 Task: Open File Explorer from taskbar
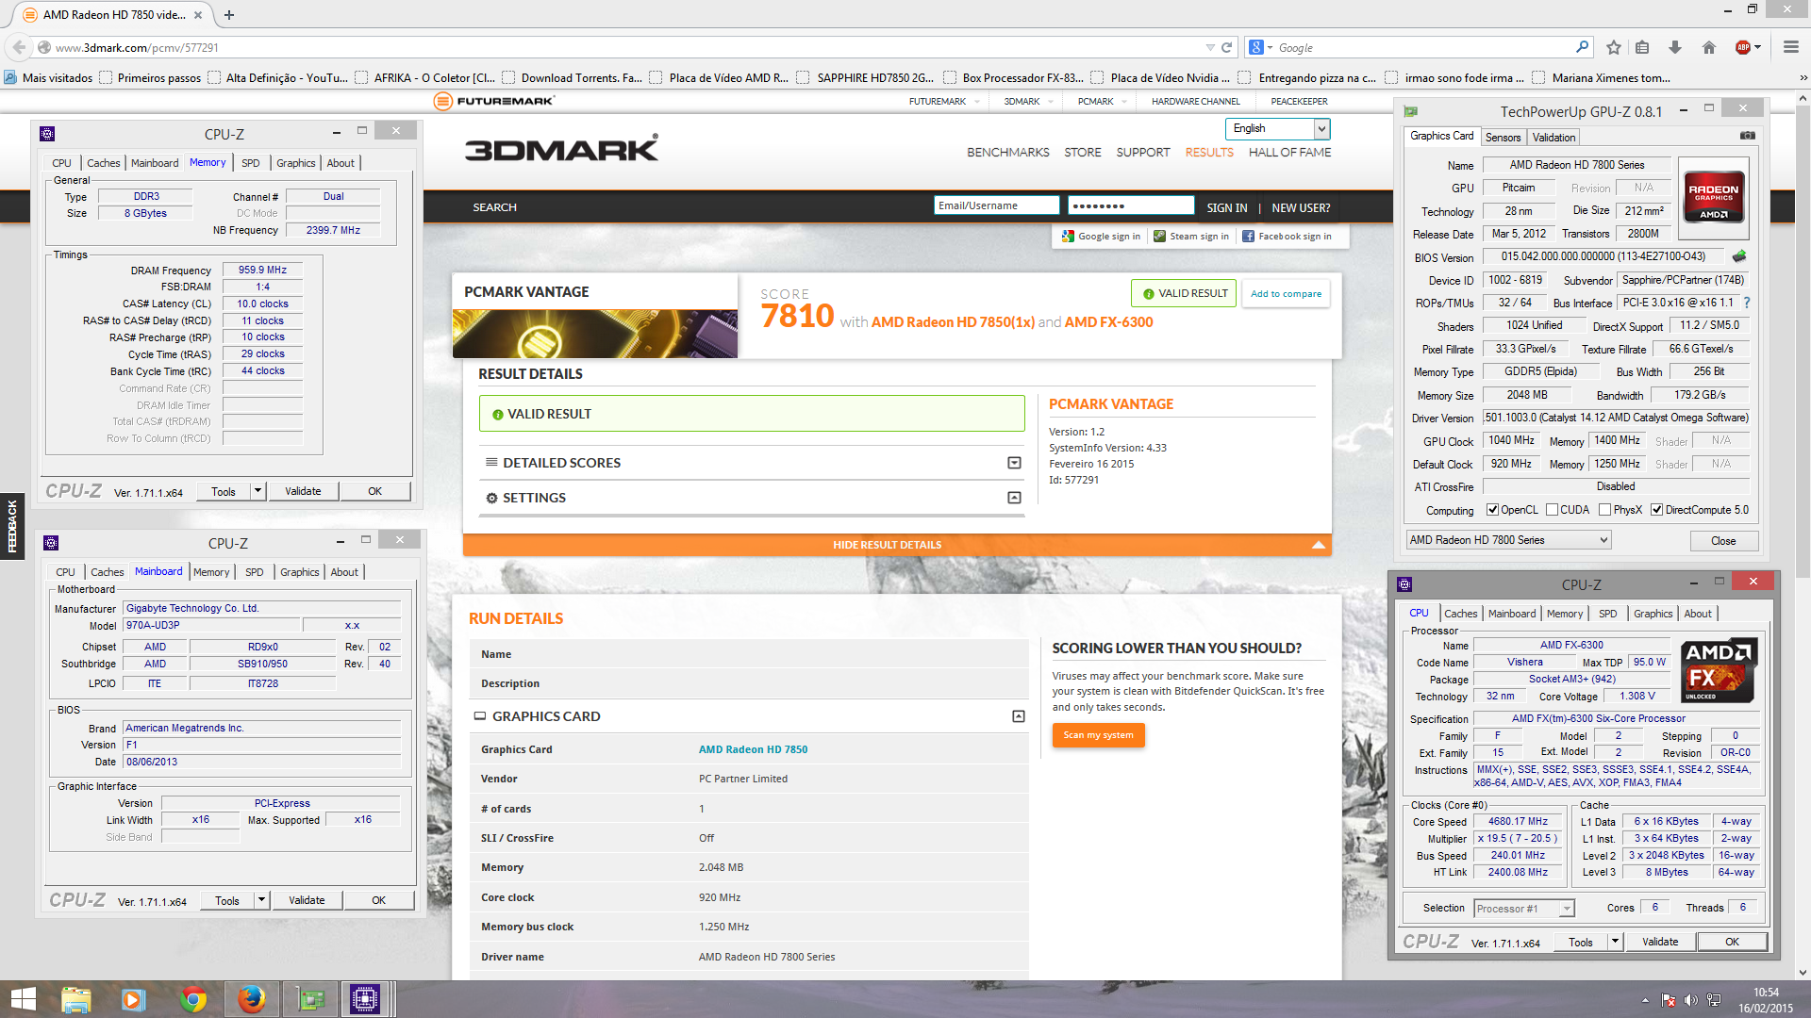click(76, 999)
